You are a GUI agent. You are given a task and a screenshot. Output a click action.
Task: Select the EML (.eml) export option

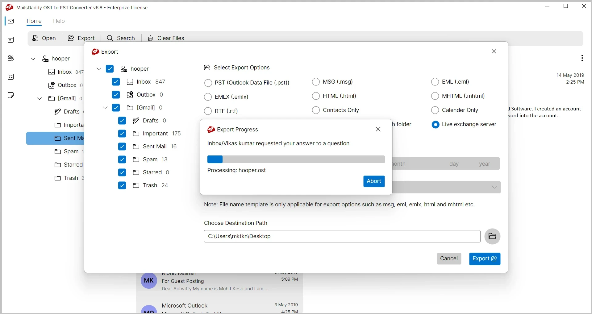coord(435,82)
